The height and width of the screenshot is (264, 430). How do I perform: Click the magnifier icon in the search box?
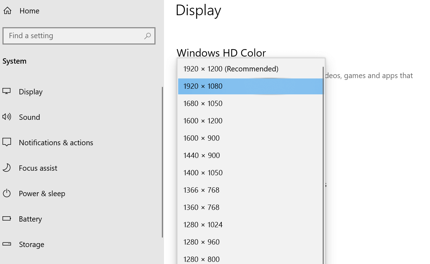147,36
